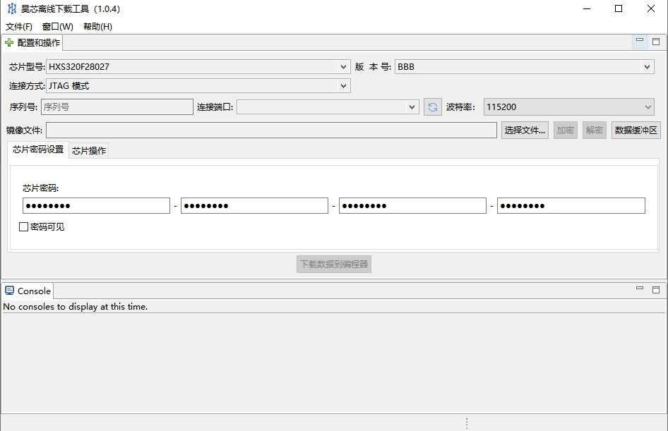Focus the 镜像文件 path field
Viewport: 668px width, 431px height.
pos(271,130)
